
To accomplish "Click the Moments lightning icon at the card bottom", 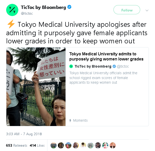I will [x=70, y=121].
